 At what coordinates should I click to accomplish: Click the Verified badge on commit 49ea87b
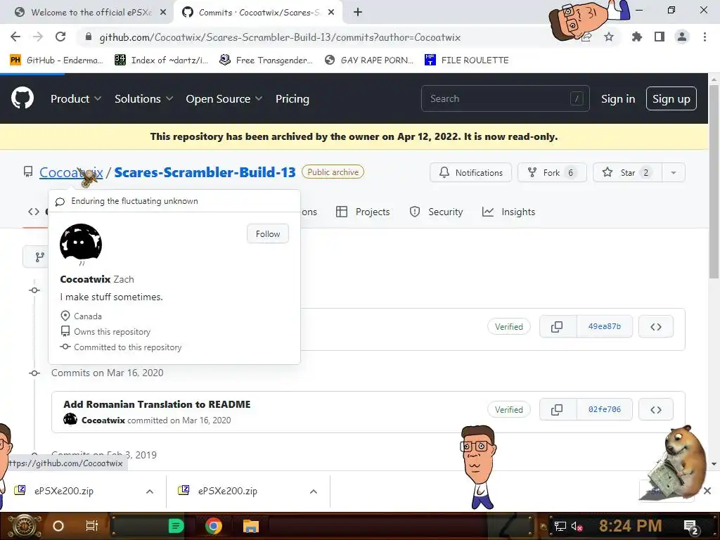509,326
